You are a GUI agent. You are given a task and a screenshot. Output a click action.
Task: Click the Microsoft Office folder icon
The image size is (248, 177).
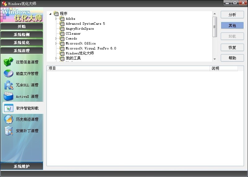coord(62,43)
